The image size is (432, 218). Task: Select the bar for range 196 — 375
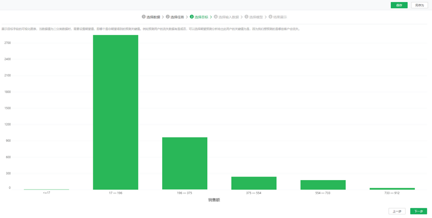click(x=185, y=163)
